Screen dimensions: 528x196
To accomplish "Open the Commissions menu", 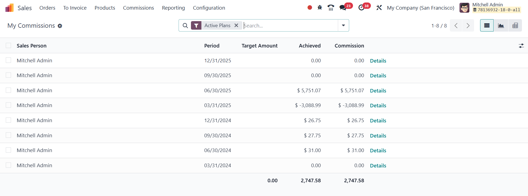I will 138,8.
